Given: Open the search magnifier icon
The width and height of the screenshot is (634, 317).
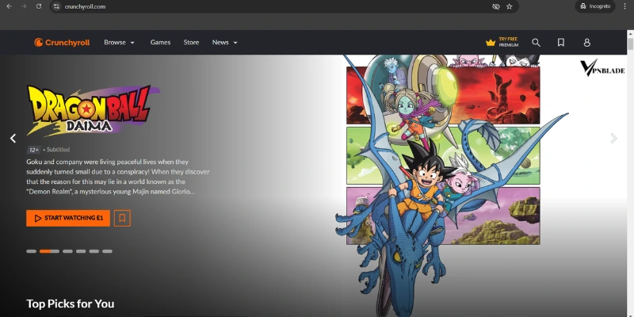Looking at the screenshot, I should click(x=537, y=43).
